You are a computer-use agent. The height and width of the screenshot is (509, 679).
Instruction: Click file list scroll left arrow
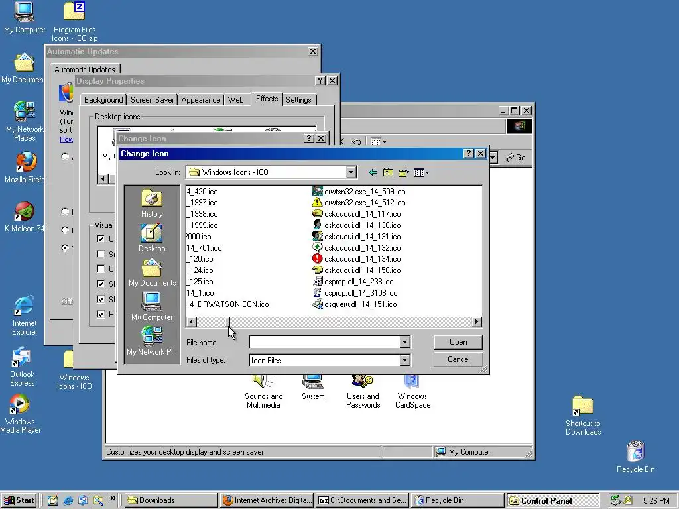click(192, 321)
